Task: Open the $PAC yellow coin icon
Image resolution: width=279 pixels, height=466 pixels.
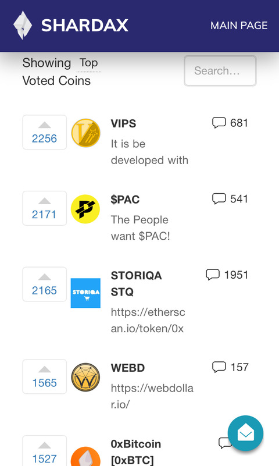Action: [85, 209]
